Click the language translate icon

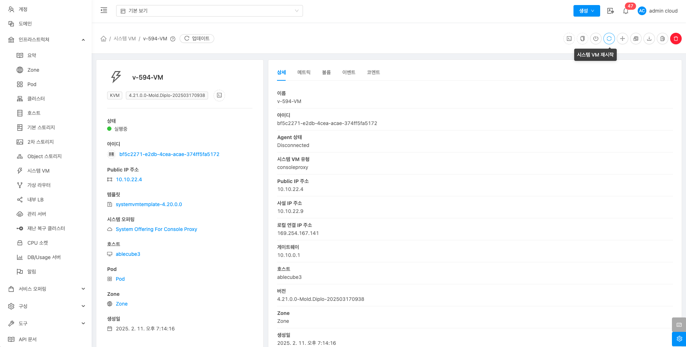click(x=610, y=11)
